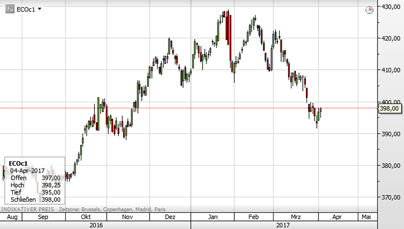Click the 420,00 price axis label
This screenshot has width=404, height=229.
[391, 39]
